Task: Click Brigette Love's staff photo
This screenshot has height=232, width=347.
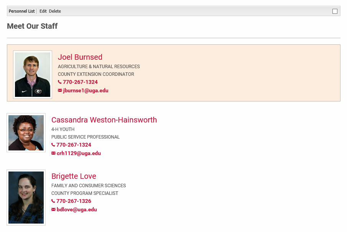Action: click(x=26, y=198)
